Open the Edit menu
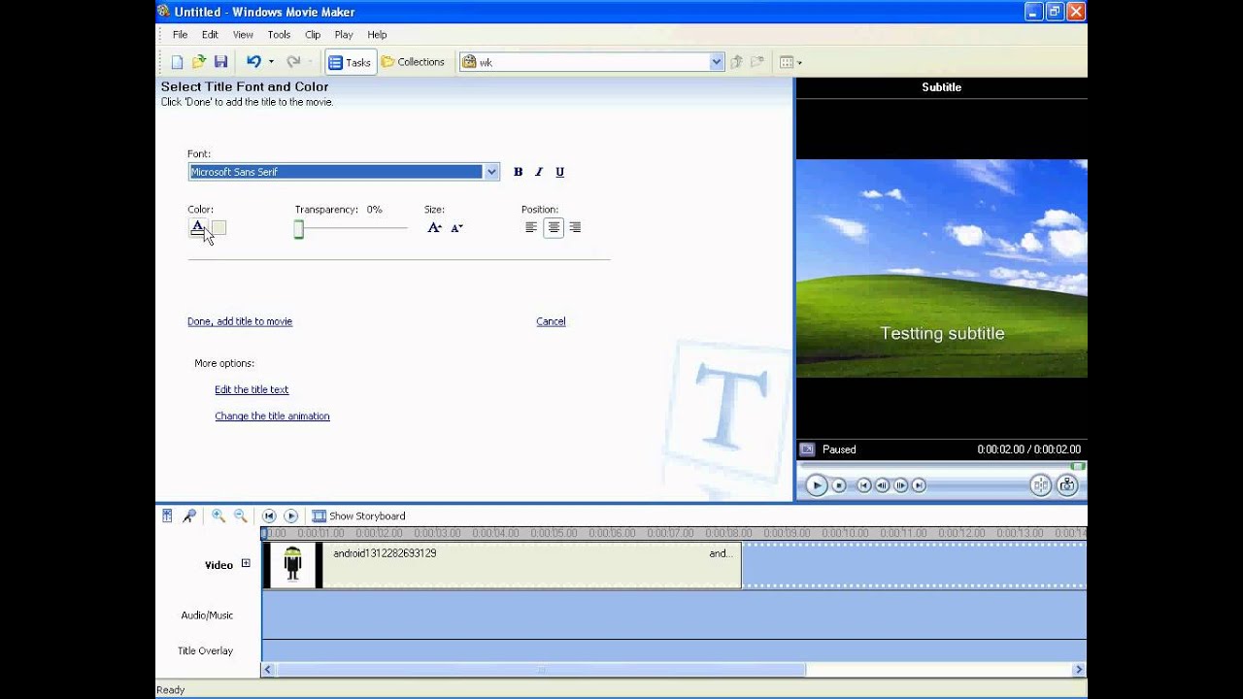The image size is (1243, 699). point(210,34)
